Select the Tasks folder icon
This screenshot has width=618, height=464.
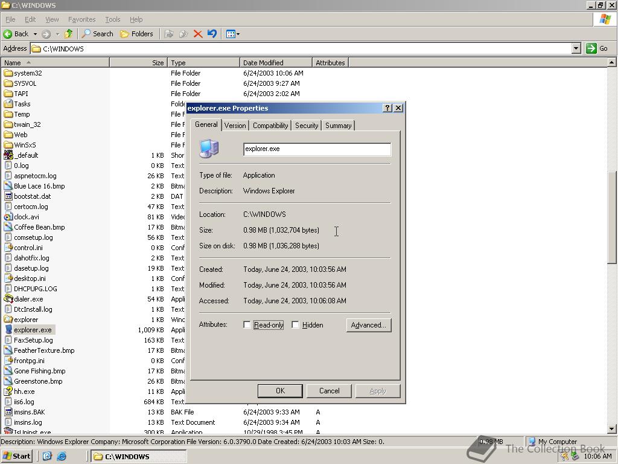[8, 104]
